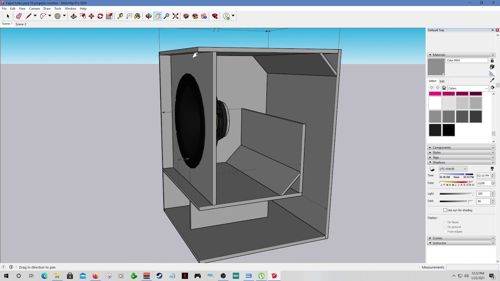Open the Draw menu
Image resolution: width=500 pixels, height=281 pixels.
[x=47, y=9]
